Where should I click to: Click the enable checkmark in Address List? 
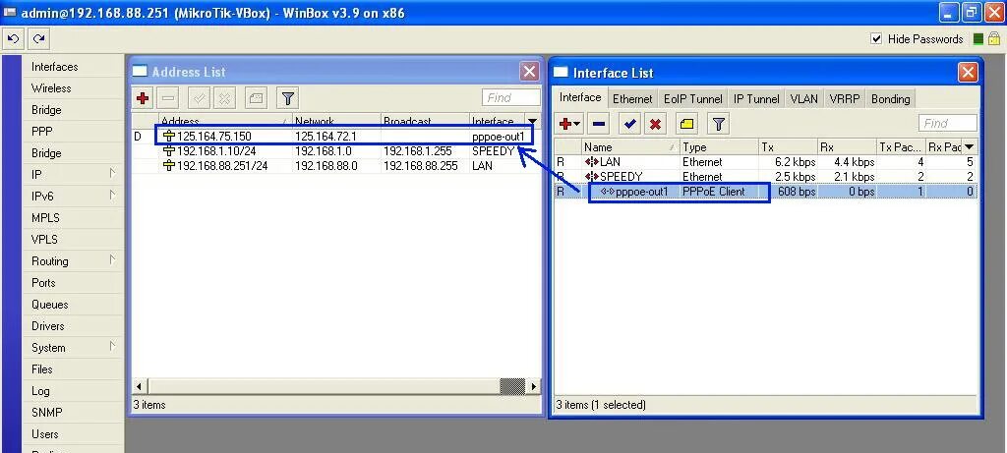click(199, 98)
